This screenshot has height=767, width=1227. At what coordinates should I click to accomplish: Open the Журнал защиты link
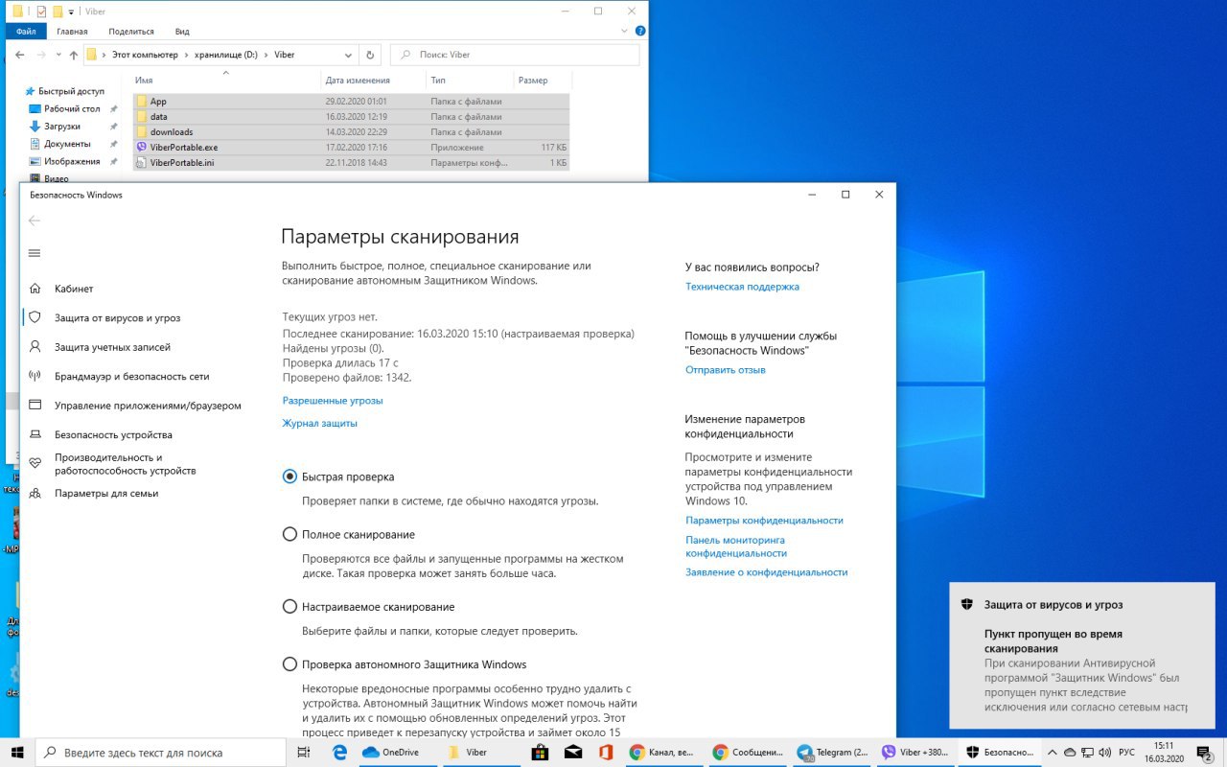pos(320,423)
